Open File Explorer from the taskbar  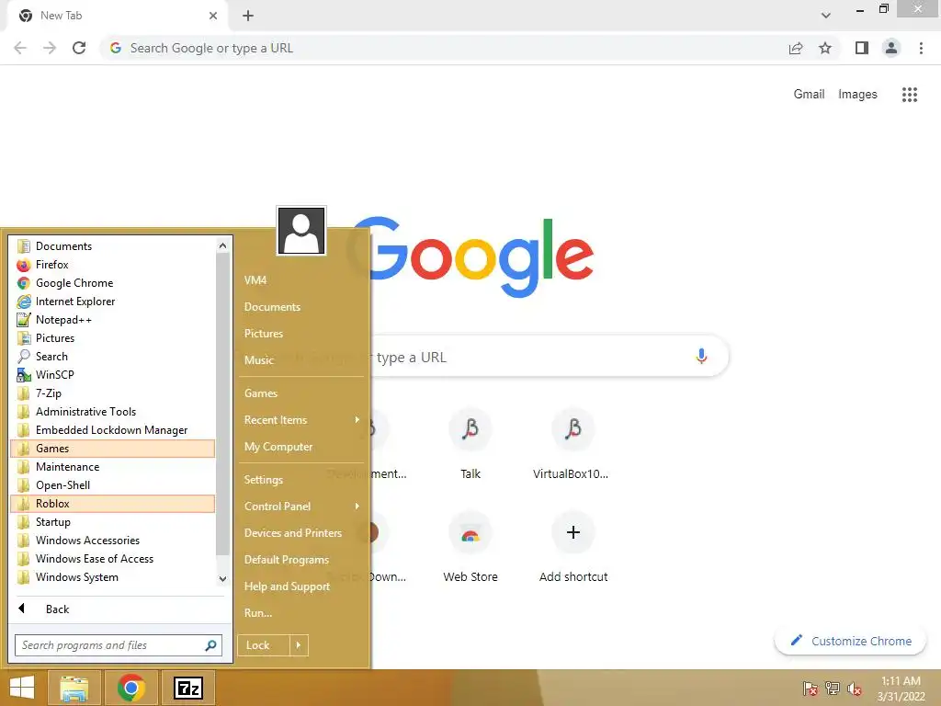coord(74,688)
